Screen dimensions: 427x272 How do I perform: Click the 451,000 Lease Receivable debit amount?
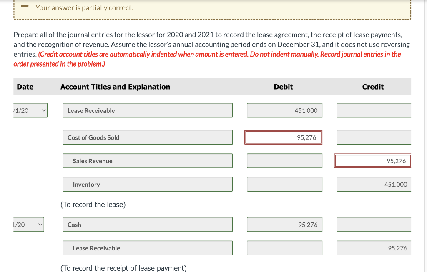tap(284, 110)
